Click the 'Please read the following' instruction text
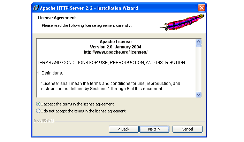This screenshot has height=142, width=244. tap(86, 25)
